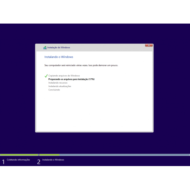Click Preparando os arquivos para instalação step
Screen dimensions: 190x190
pos(71,79)
